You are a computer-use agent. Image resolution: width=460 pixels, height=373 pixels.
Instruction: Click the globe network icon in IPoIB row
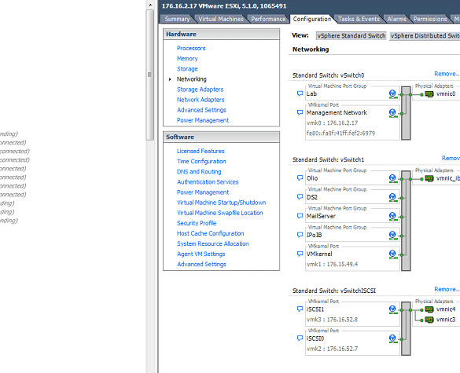[393, 236]
